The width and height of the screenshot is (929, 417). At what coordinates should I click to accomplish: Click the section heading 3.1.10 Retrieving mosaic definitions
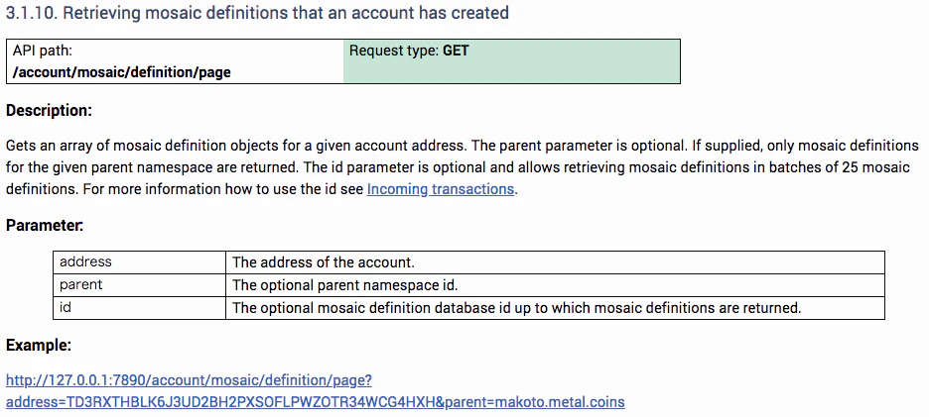[257, 13]
